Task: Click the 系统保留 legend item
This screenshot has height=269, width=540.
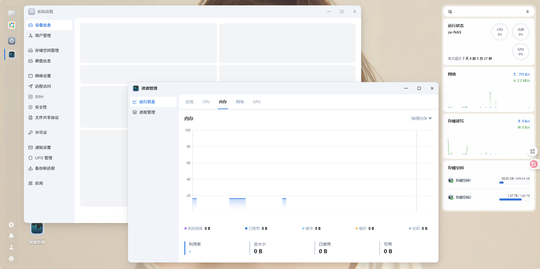Action: tap(197, 228)
